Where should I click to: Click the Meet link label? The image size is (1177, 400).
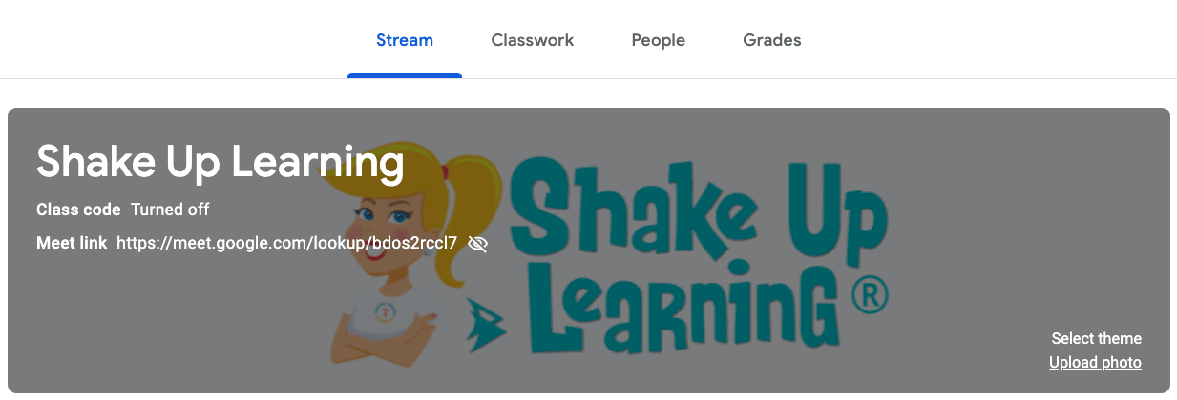pos(72,243)
